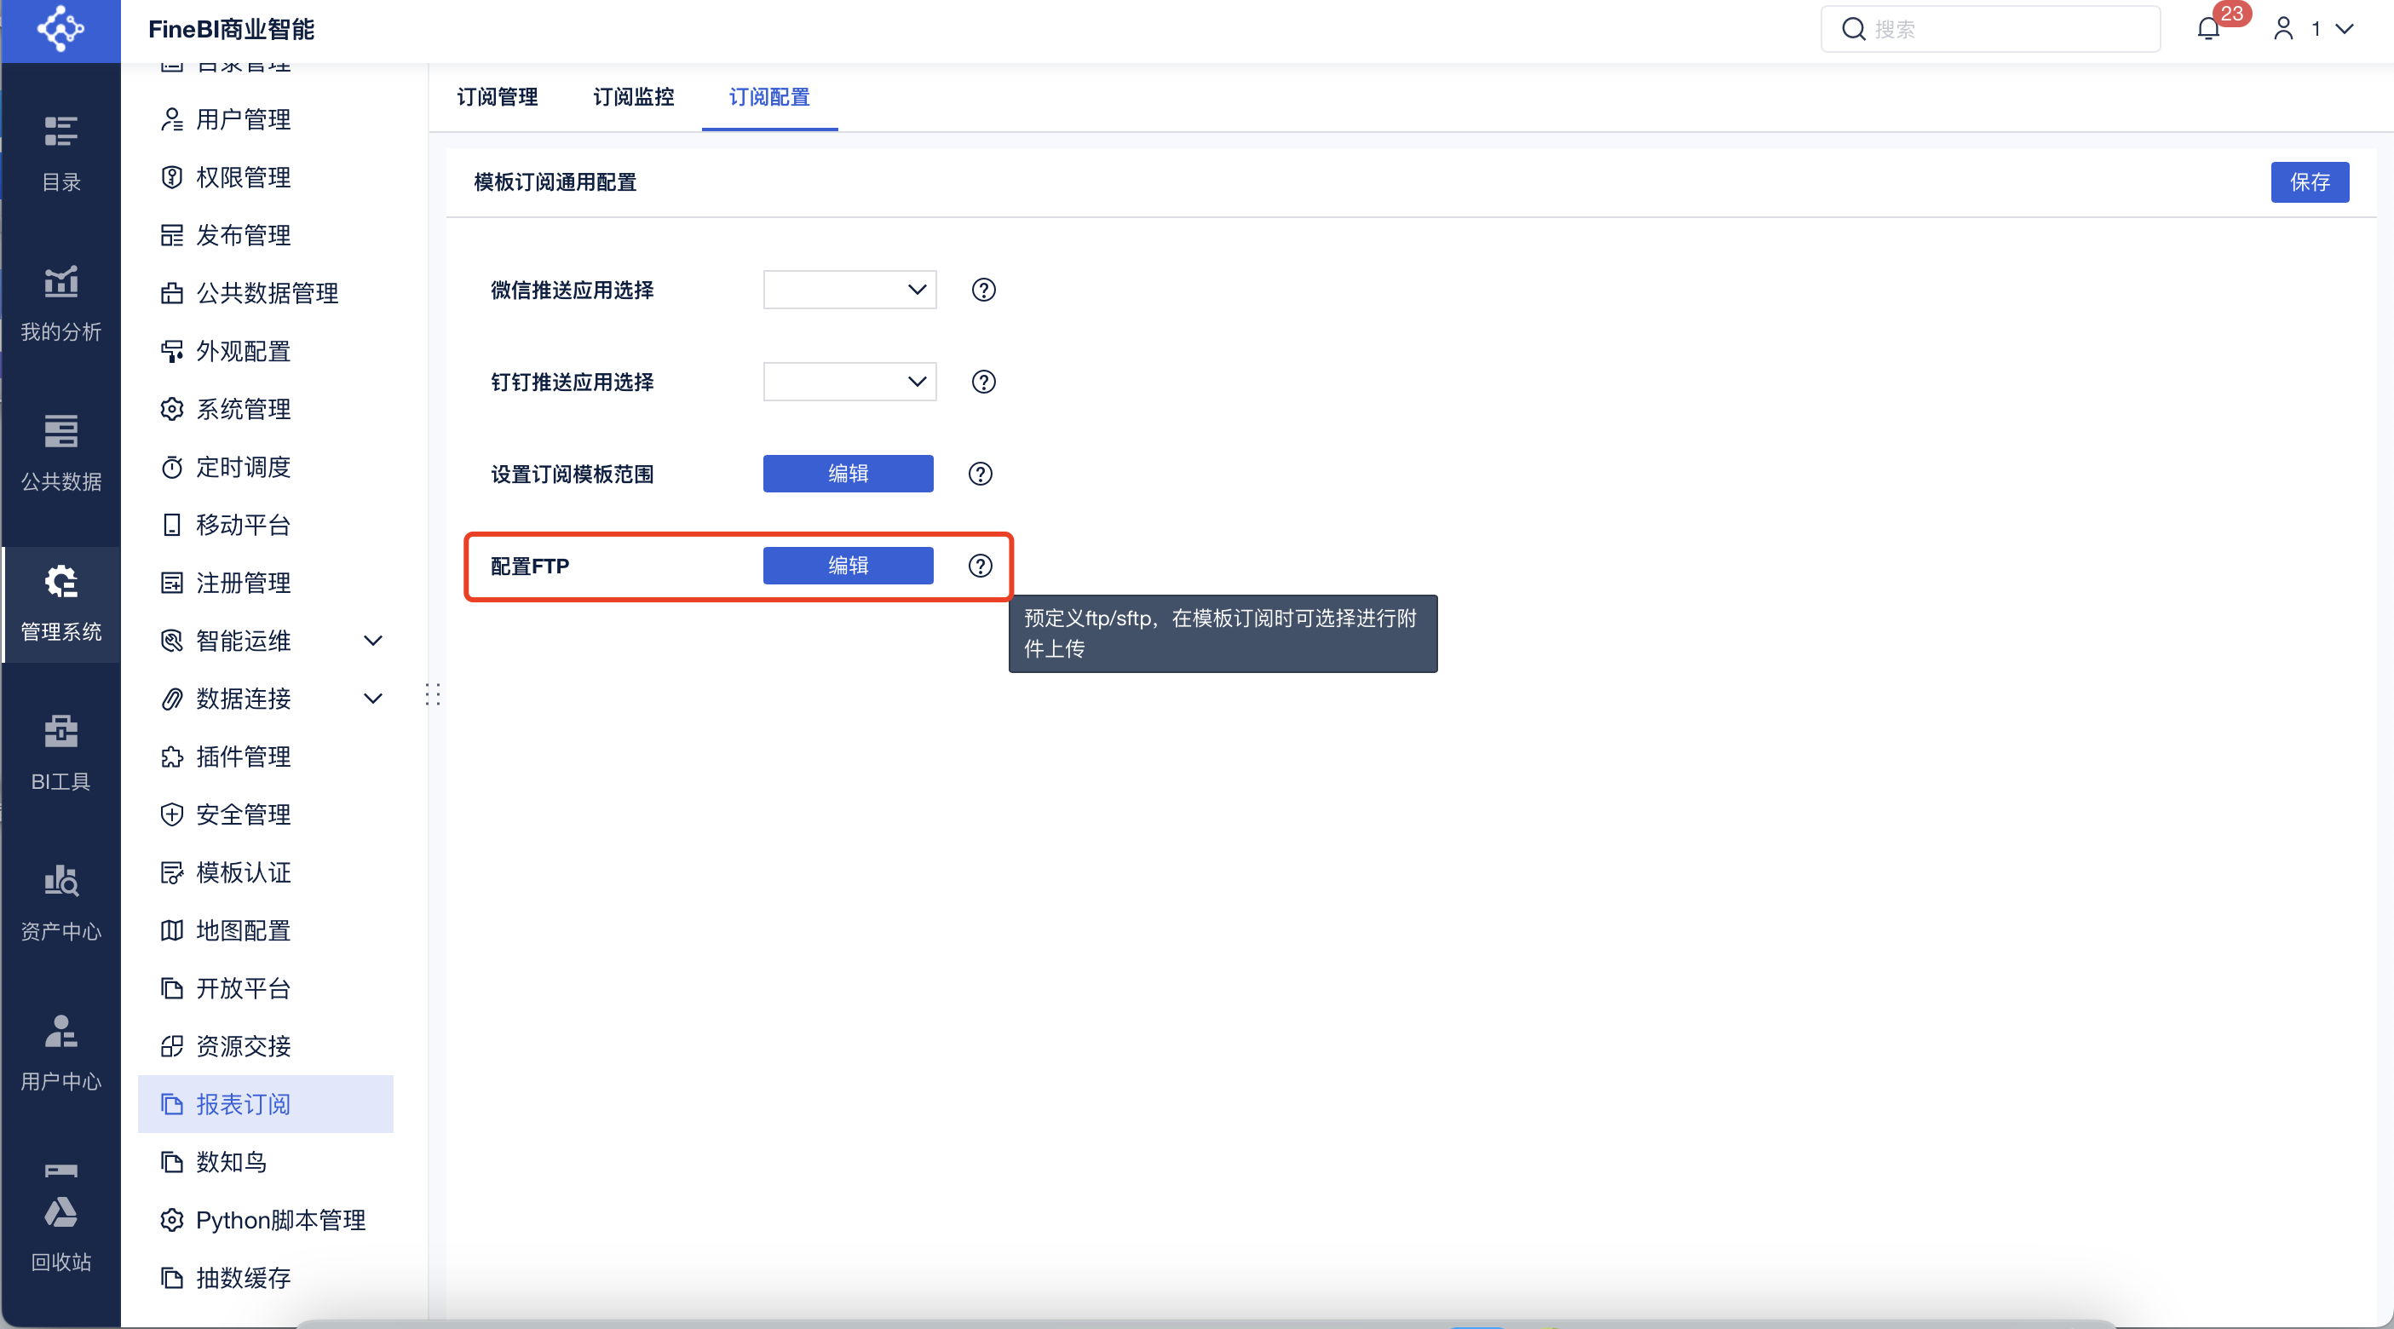This screenshot has height=1329, width=2394.
Task: Open 微信推送应用选择 dropdown
Action: 849,290
